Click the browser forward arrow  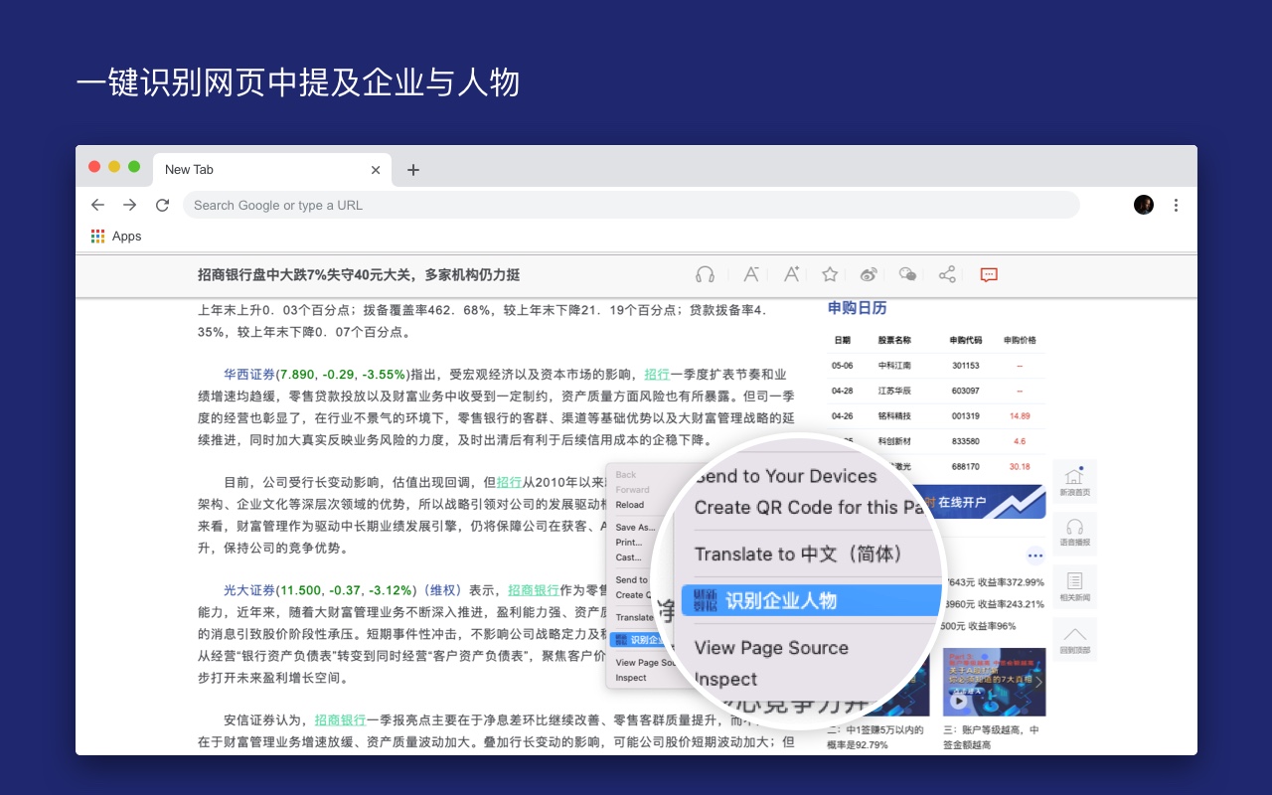click(130, 205)
